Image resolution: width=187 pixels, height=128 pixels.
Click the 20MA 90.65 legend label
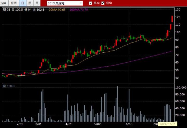[x=57, y=10]
